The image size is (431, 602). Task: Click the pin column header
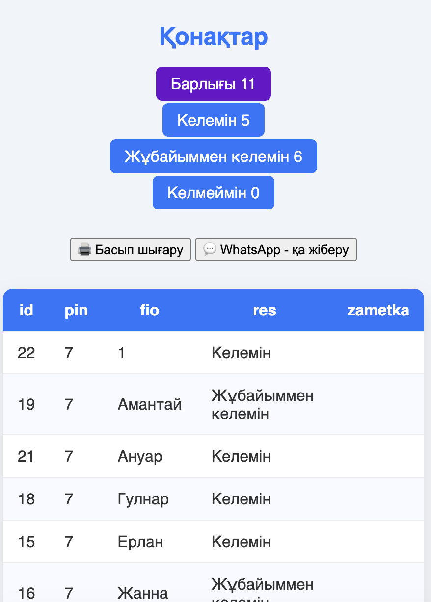(76, 310)
